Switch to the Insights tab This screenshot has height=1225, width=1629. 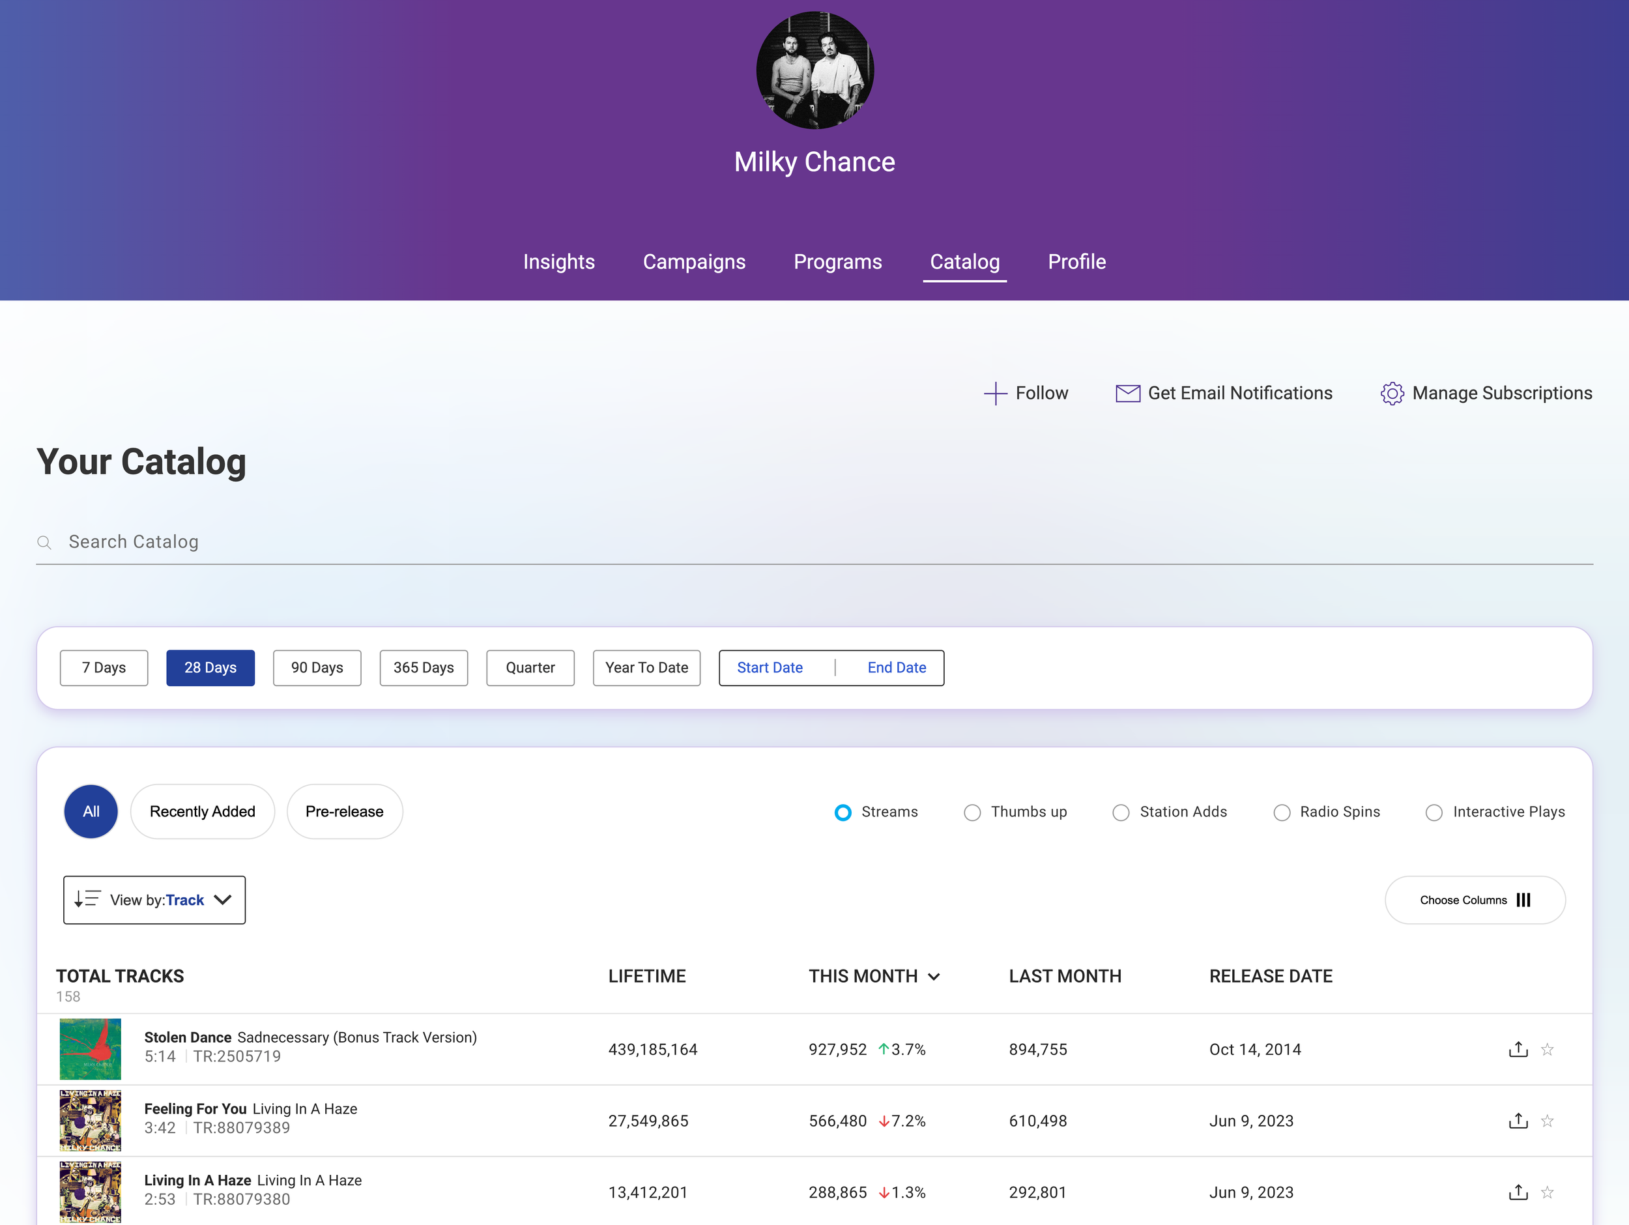point(558,261)
